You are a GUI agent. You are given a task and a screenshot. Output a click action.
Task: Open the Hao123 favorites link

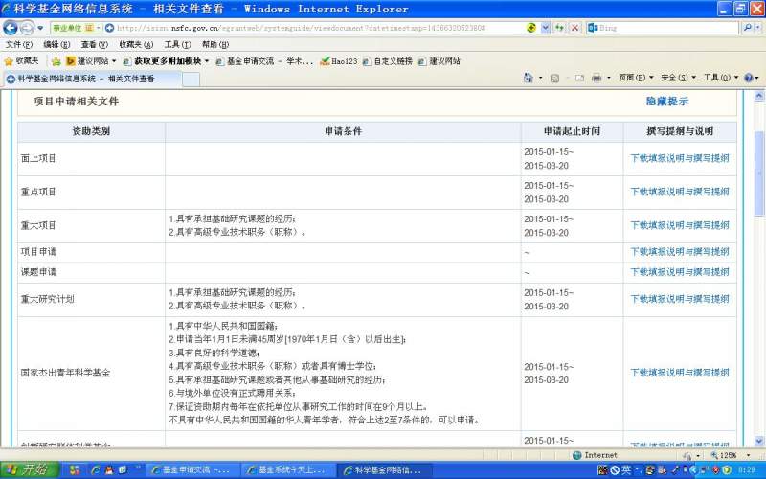[339, 61]
